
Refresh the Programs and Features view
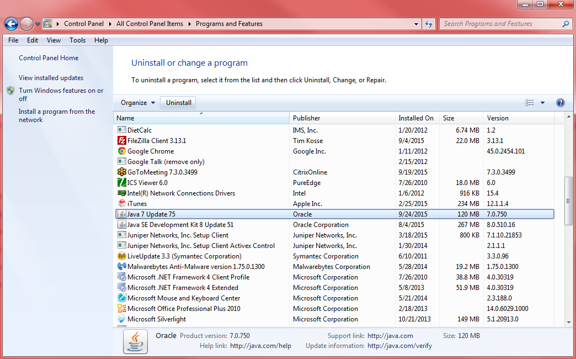[x=429, y=24]
